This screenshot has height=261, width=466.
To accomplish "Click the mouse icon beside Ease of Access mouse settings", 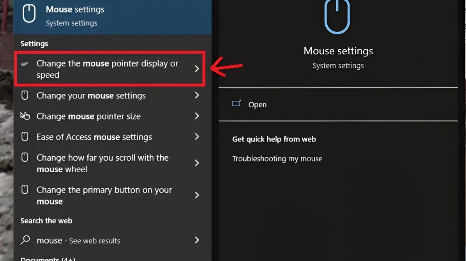I will 25,137.
